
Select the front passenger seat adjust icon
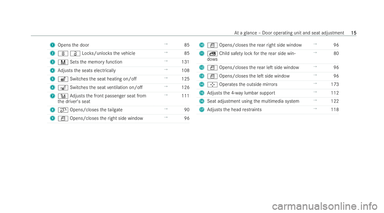(x=63, y=96)
